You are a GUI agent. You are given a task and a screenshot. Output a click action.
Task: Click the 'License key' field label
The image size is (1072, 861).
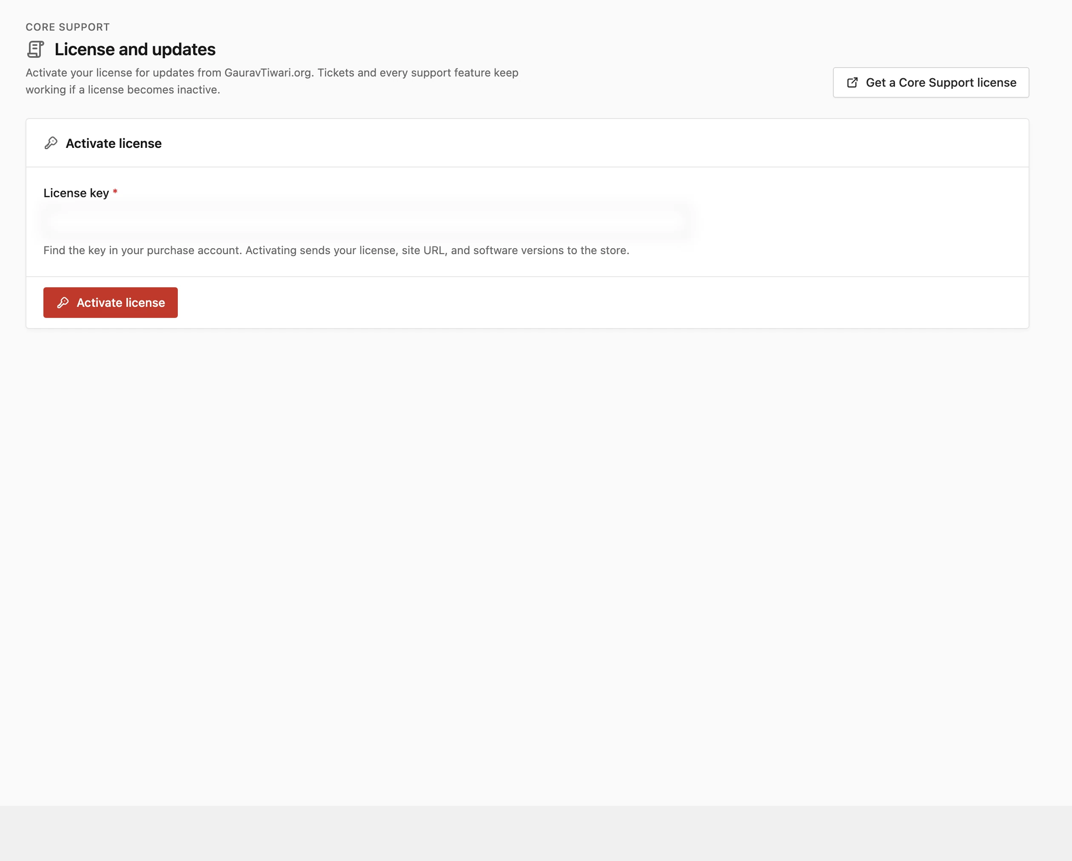(76, 193)
